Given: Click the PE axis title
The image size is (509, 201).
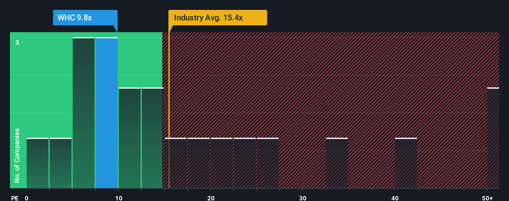Looking at the screenshot, I should click(x=15, y=198).
